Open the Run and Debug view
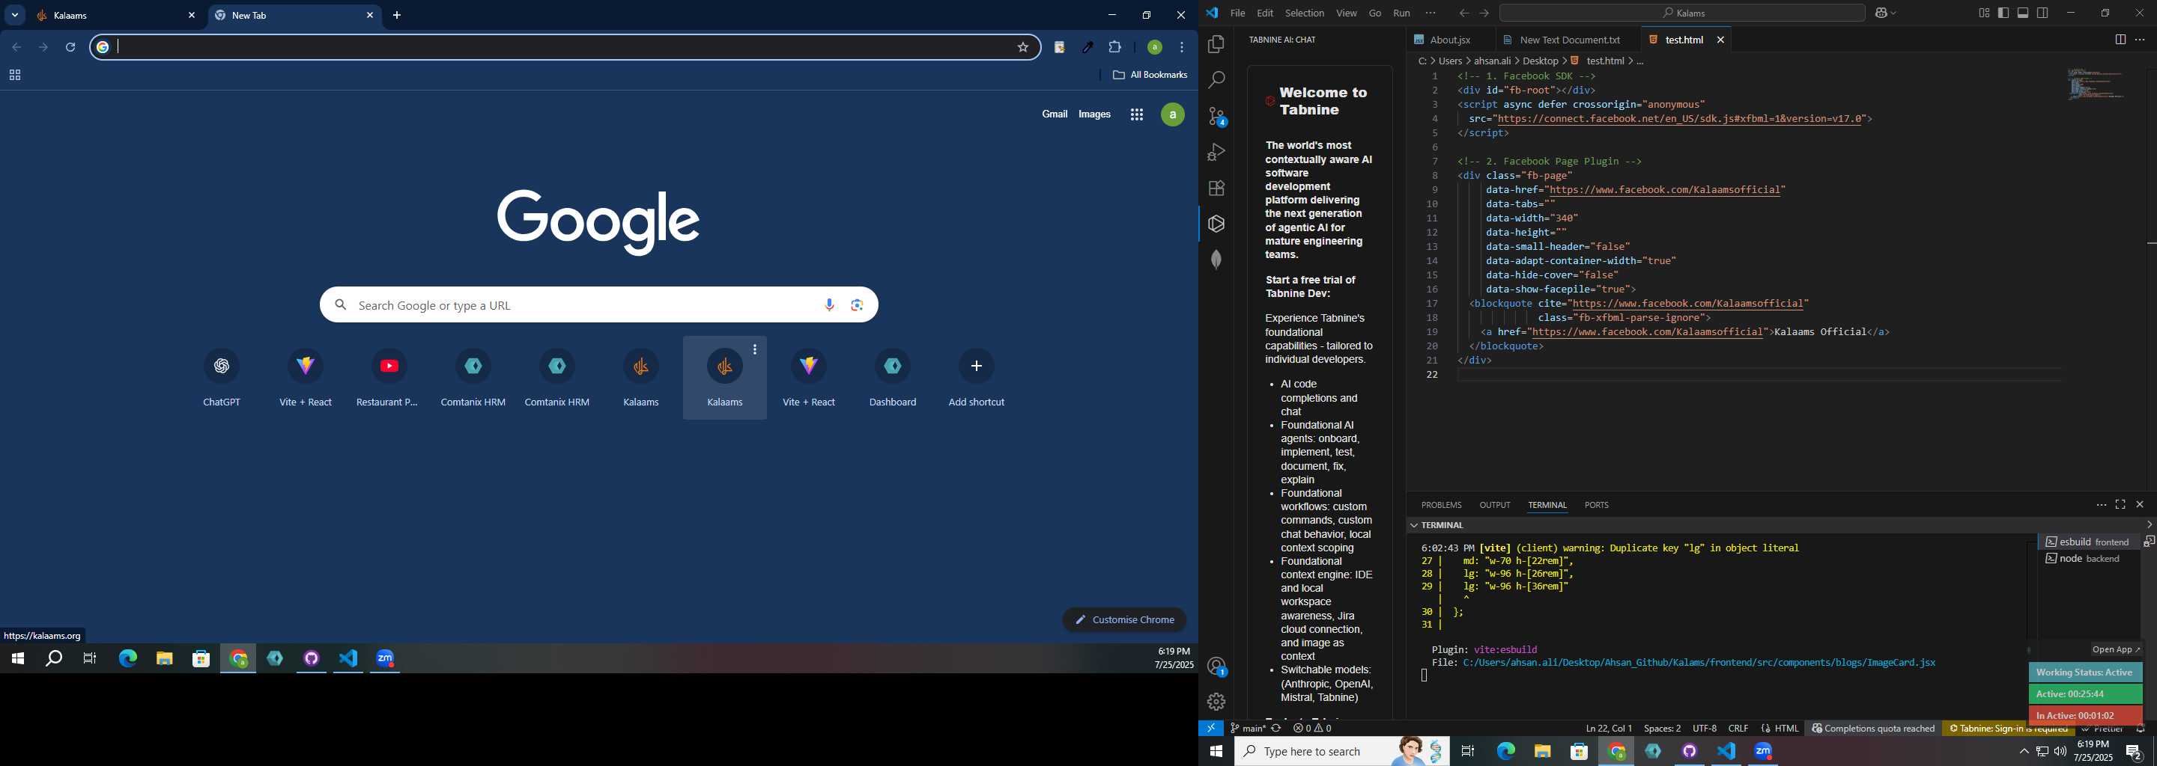The width and height of the screenshot is (2157, 766). click(x=1216, y=152)
